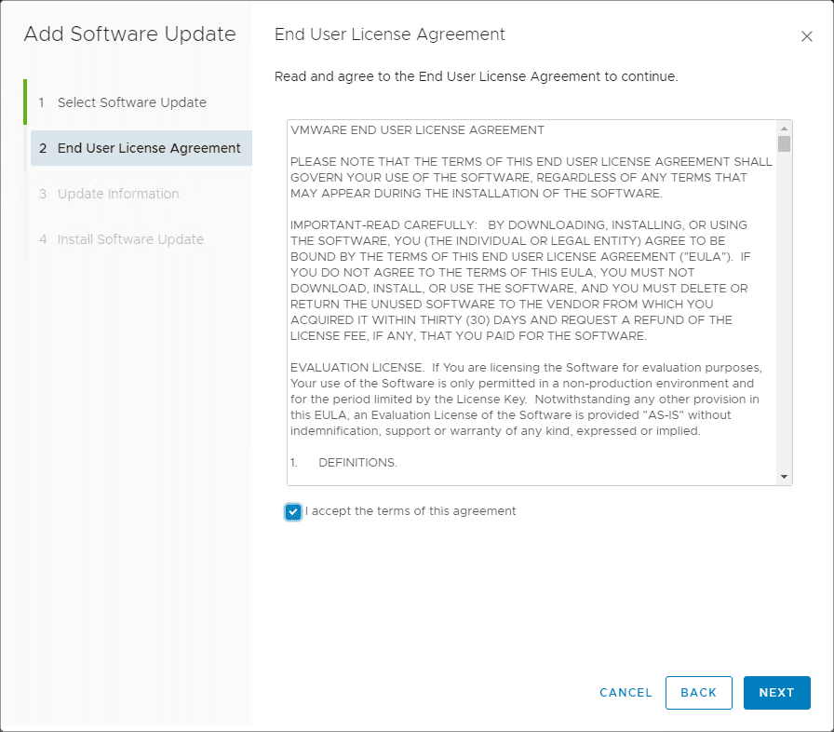Viewport: 834px width, 732px height.
Task: Click the IMPORTANT-READ CAREFULLY paragraph
Action: [526, 279]
